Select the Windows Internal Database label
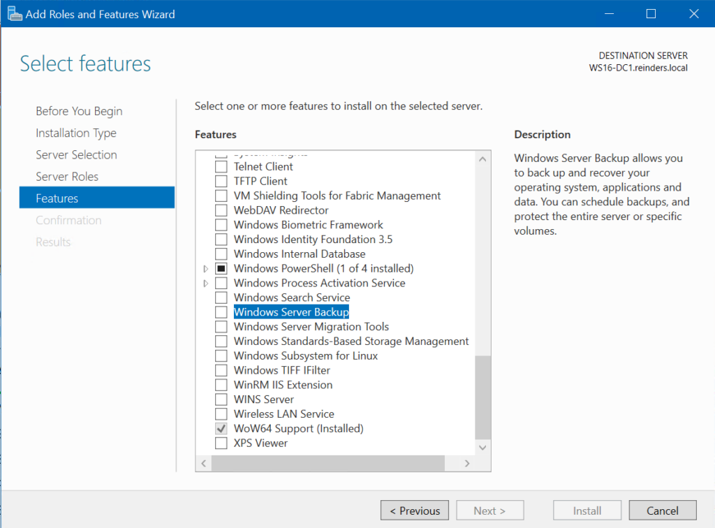Screen dimensions: 715x528 [300, 254]
